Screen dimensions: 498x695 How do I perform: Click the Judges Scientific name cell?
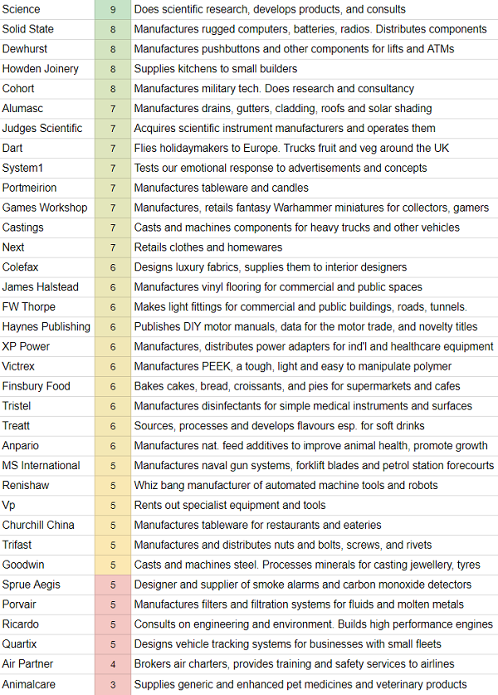click(47, 129)
